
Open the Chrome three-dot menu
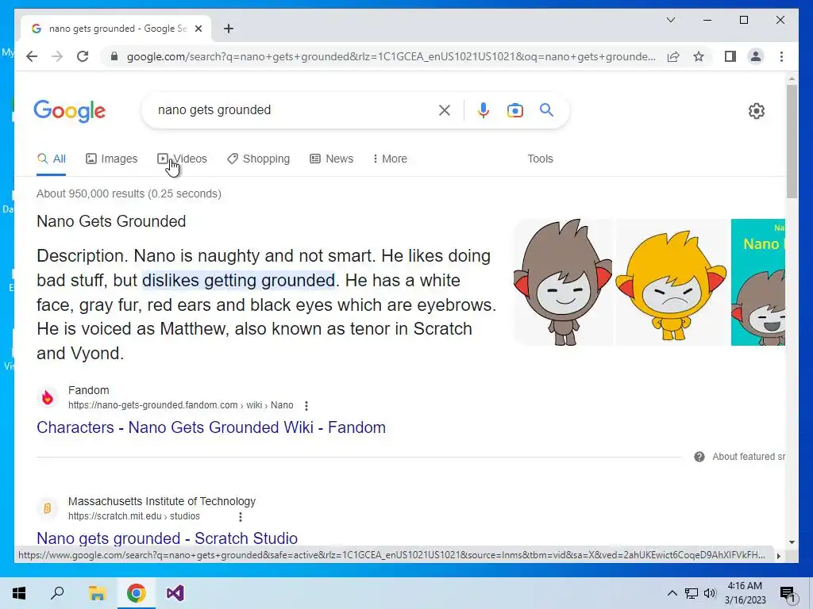pos(781,56)
